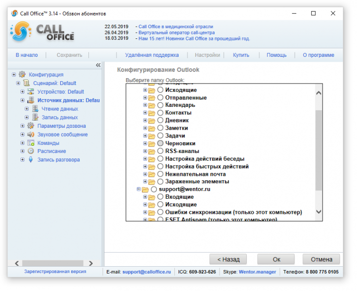Click the folder icon next to Календарь
Screen dimensions: 357x291
point(152,105)
